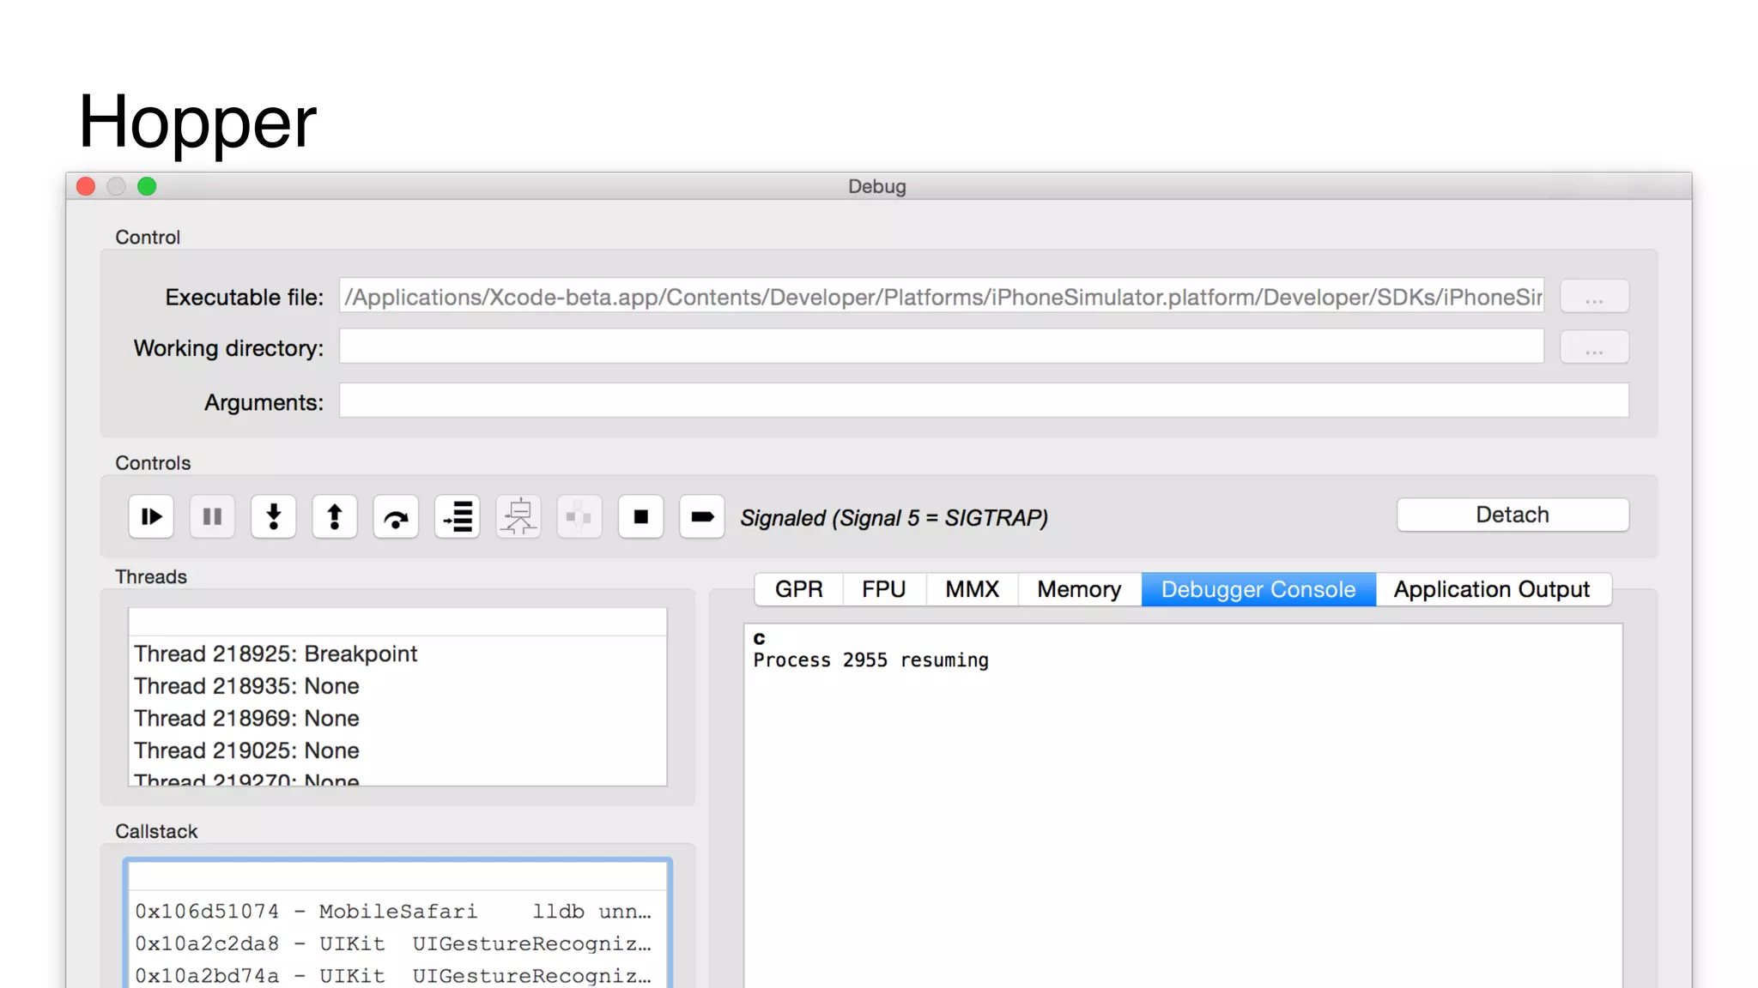Viewport: 1758px width, 988px height.
Task: Click the Detach button
Action: [1512, 515]
